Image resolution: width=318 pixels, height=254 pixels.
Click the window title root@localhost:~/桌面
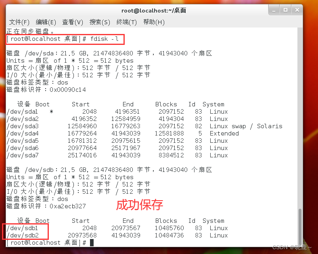click(x=154, y=11)
